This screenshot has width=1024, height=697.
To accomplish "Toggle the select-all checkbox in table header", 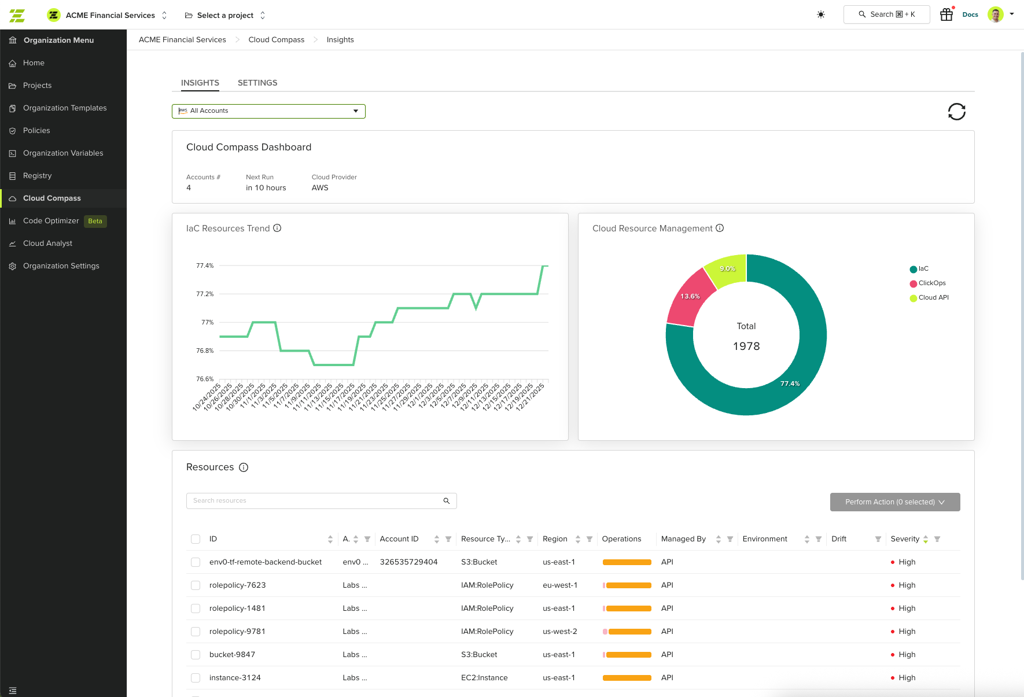I will [196, 539].
